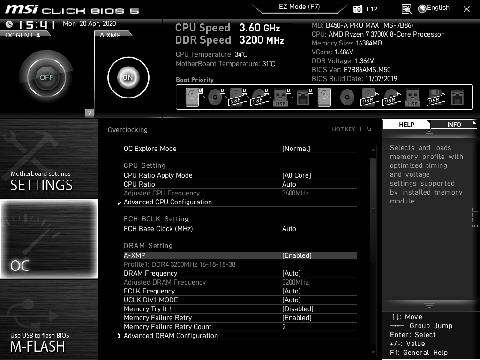Click the back arrow next to HOT KEY
This screenshot has width=480, height=360.
(368, 129)
